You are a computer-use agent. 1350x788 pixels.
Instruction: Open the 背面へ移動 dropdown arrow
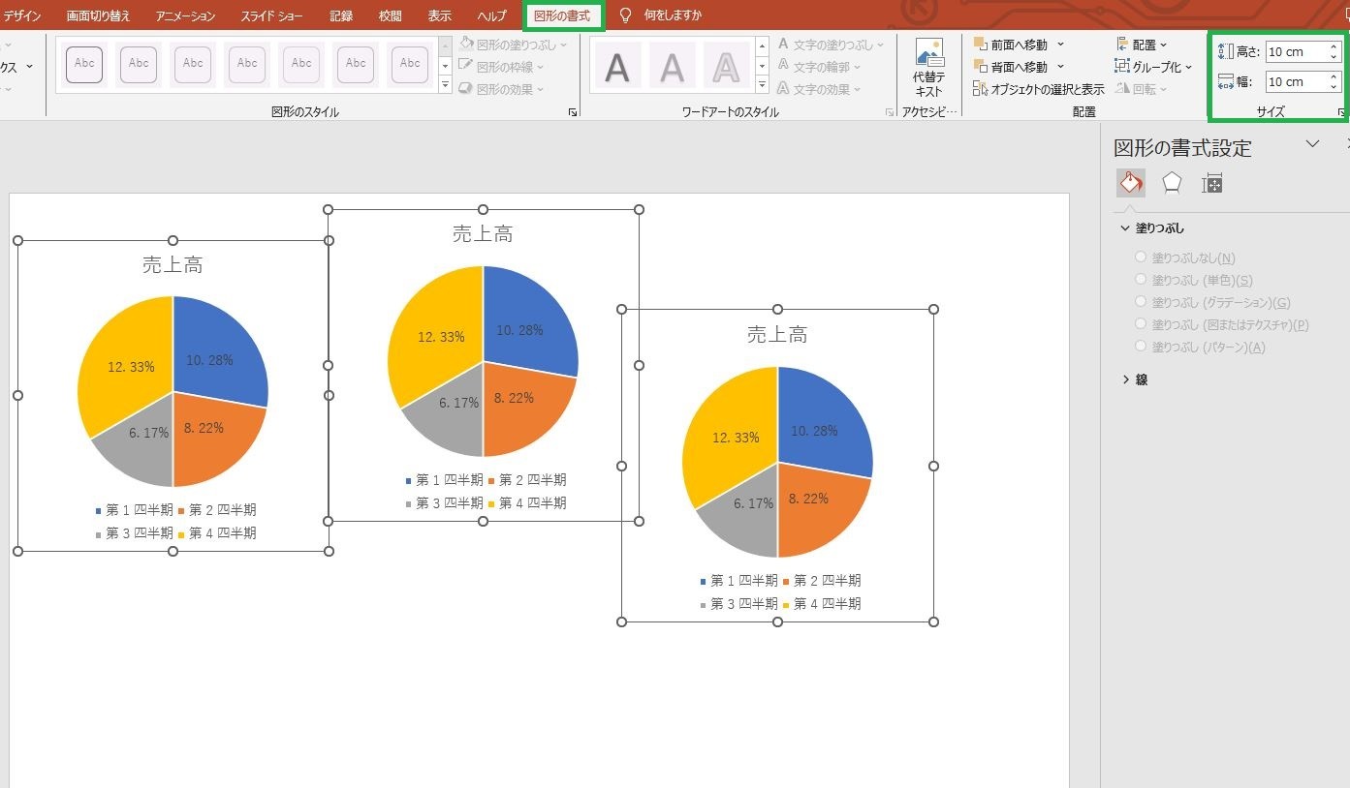1060,67
